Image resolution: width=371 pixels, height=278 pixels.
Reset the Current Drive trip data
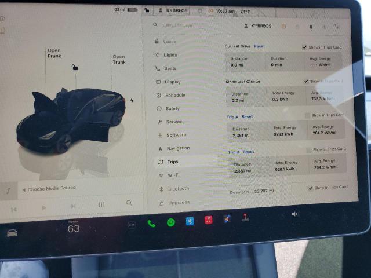[x=259, y=46]
